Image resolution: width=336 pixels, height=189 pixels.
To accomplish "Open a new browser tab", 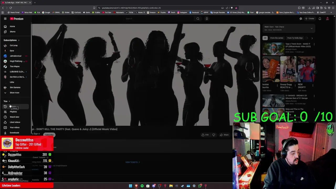I will (35, 3).
